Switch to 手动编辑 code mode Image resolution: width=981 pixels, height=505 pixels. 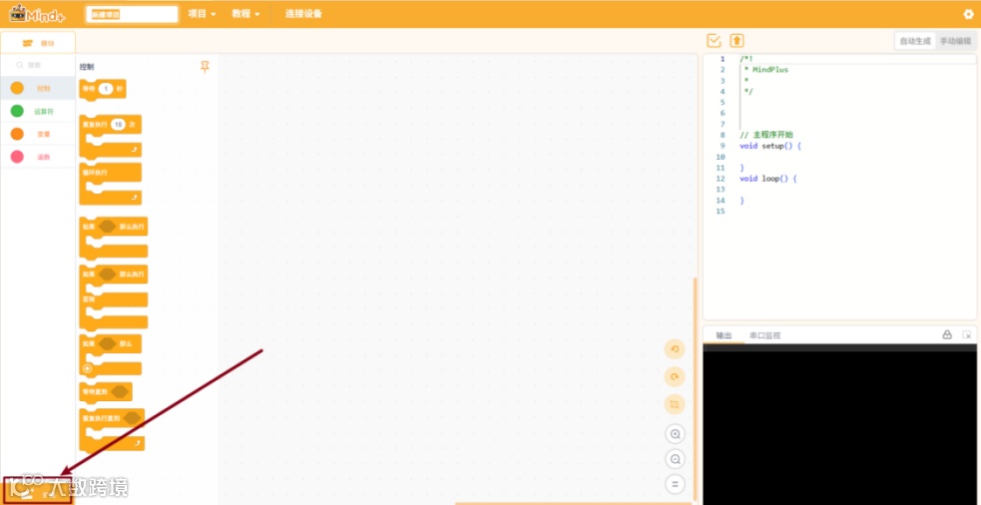point(955,41)
